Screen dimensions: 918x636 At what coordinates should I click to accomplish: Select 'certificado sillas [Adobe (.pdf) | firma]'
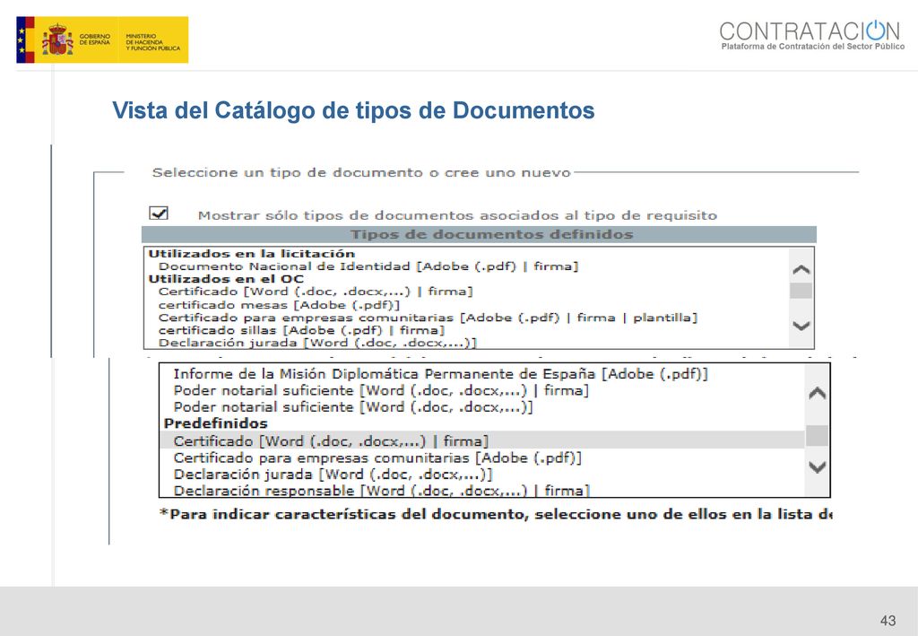point(301,330)
